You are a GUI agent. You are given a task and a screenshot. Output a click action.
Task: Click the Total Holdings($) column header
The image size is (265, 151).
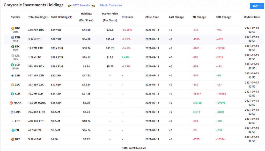(62, 17)
